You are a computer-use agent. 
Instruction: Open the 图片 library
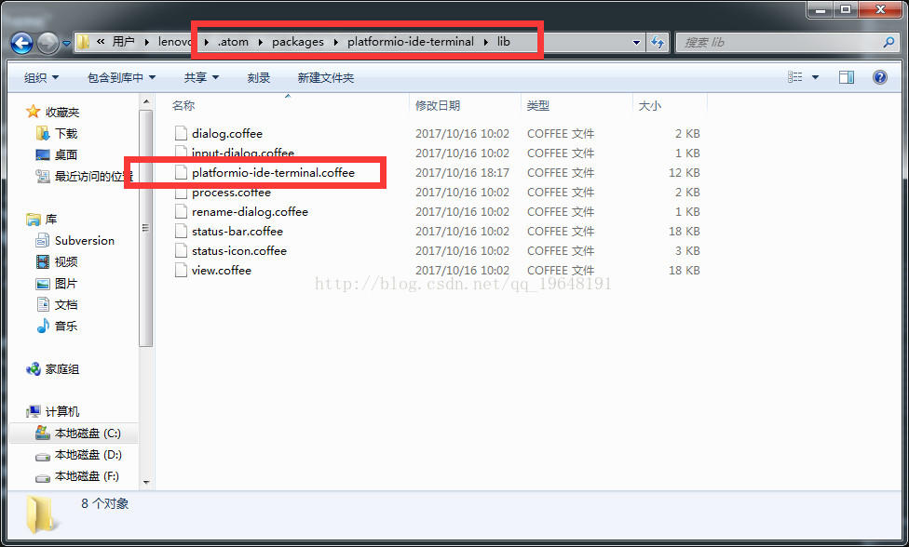57,284
